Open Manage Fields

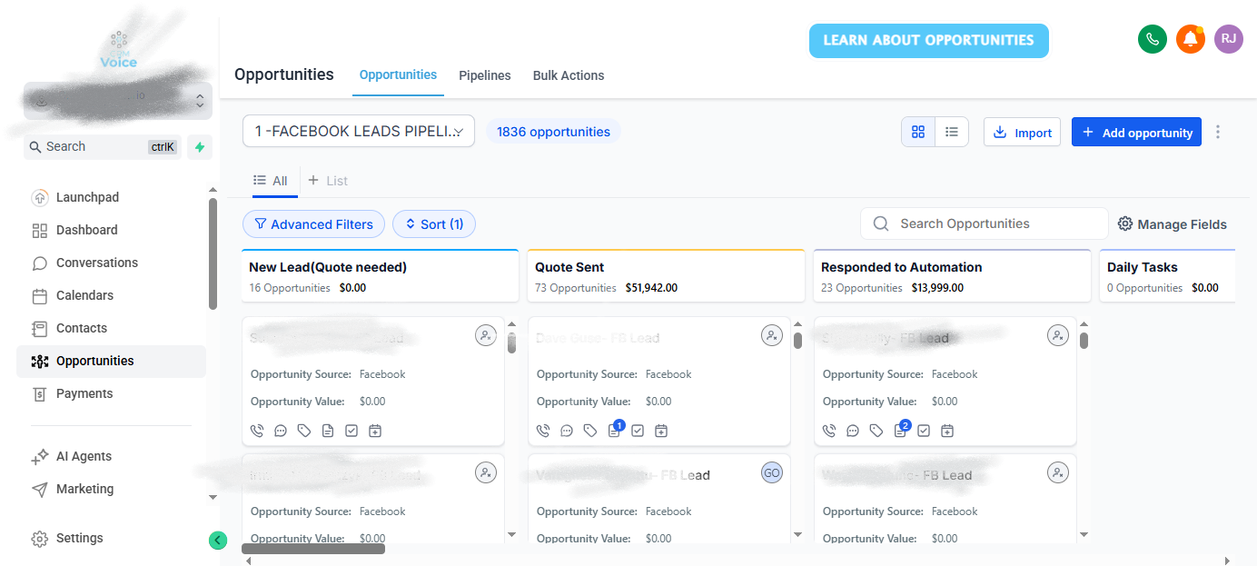click(x=1172, y=223)
